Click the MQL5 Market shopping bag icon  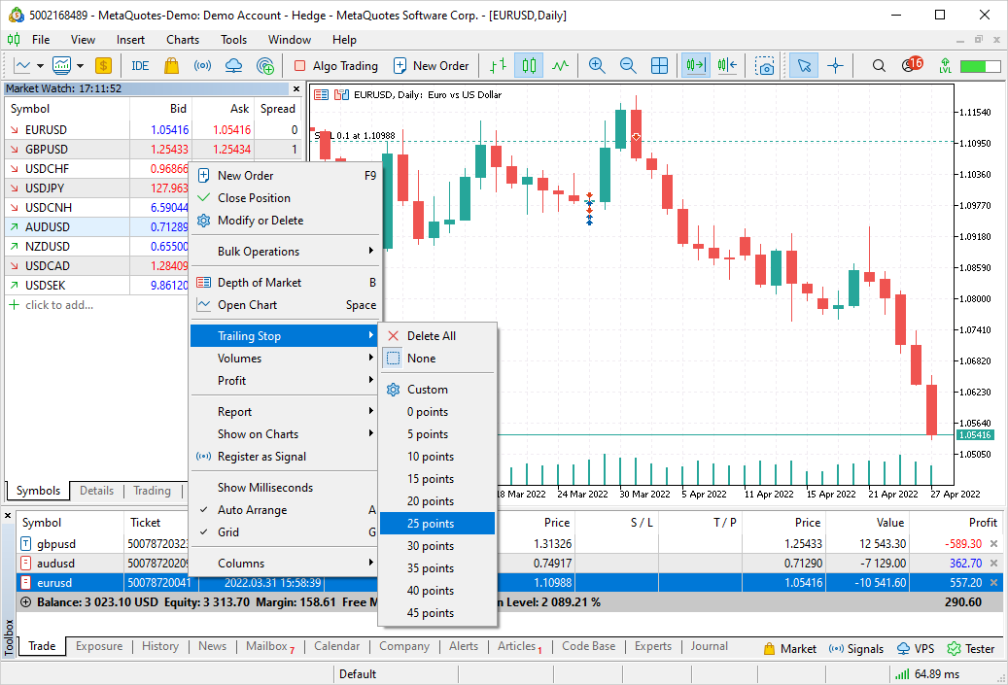tap(171, 66)
